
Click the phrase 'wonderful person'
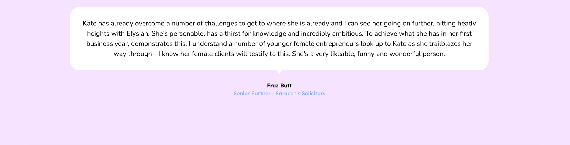pyautogui.click(x=417, y=54)
